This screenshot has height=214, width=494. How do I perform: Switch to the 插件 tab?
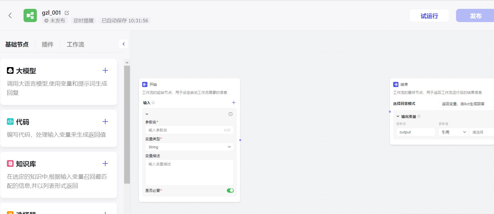pyautogui.click(x=48, y=44)
